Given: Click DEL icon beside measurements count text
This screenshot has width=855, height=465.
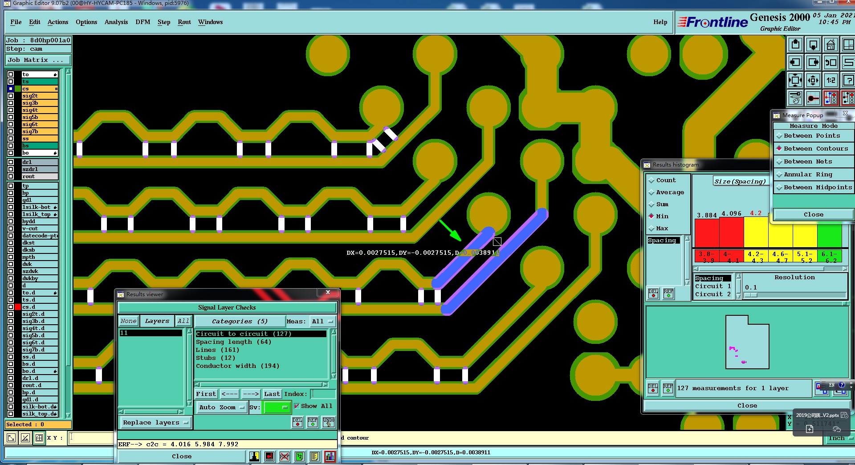Looking at the screenshot, I should (653, 388).
